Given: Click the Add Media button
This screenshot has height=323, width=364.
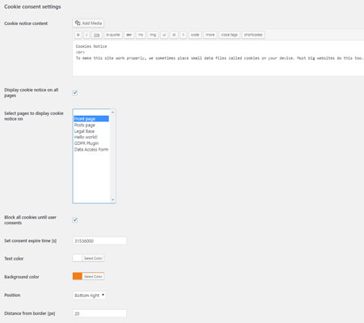Looking at the screenshot, I should (88, 23).
